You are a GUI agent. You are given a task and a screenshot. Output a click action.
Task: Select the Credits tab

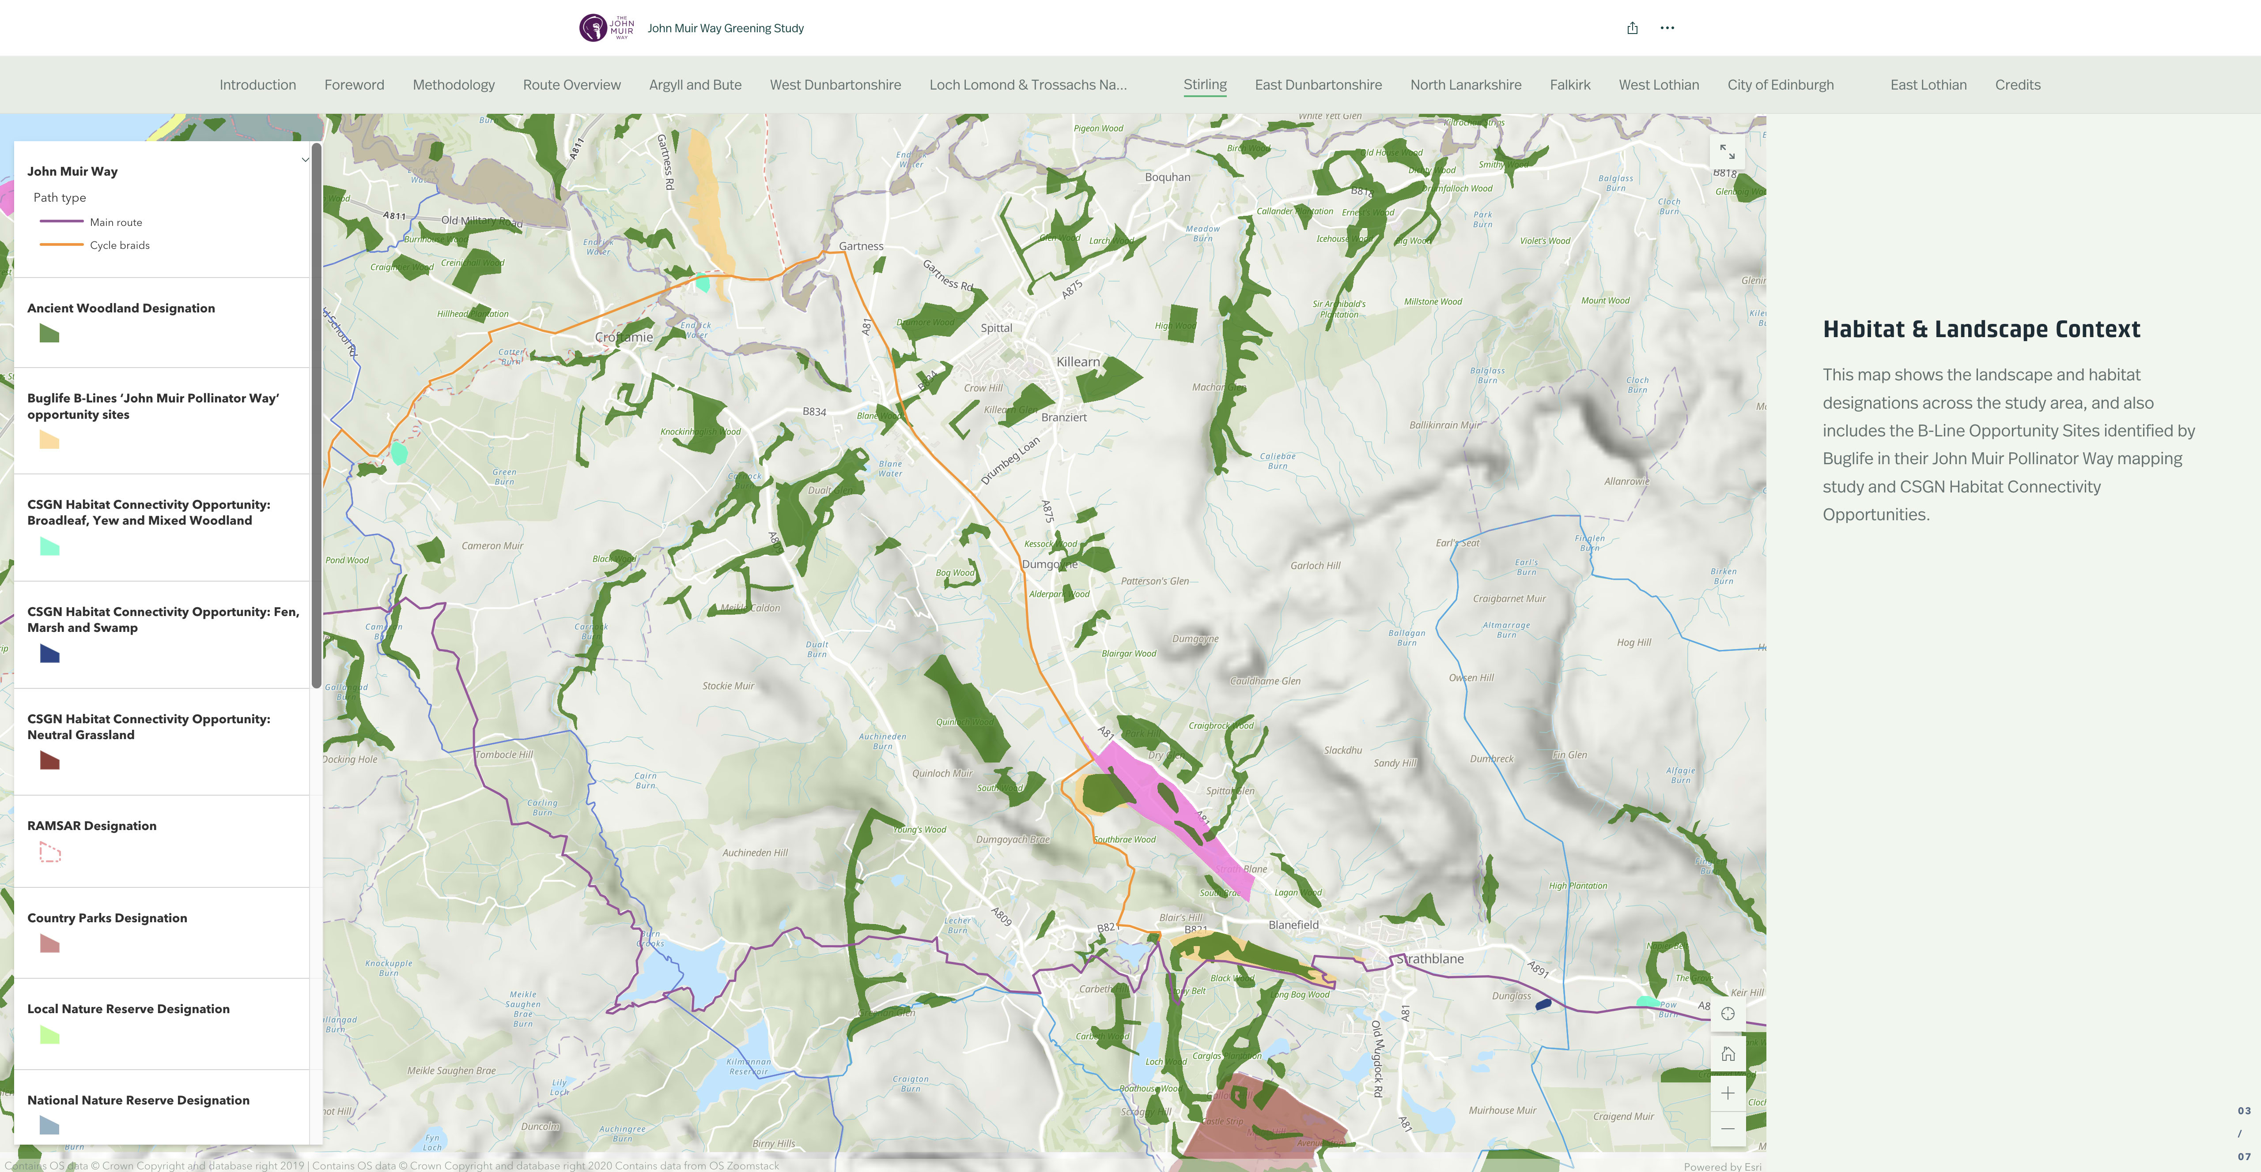[x=2017, y=85]
